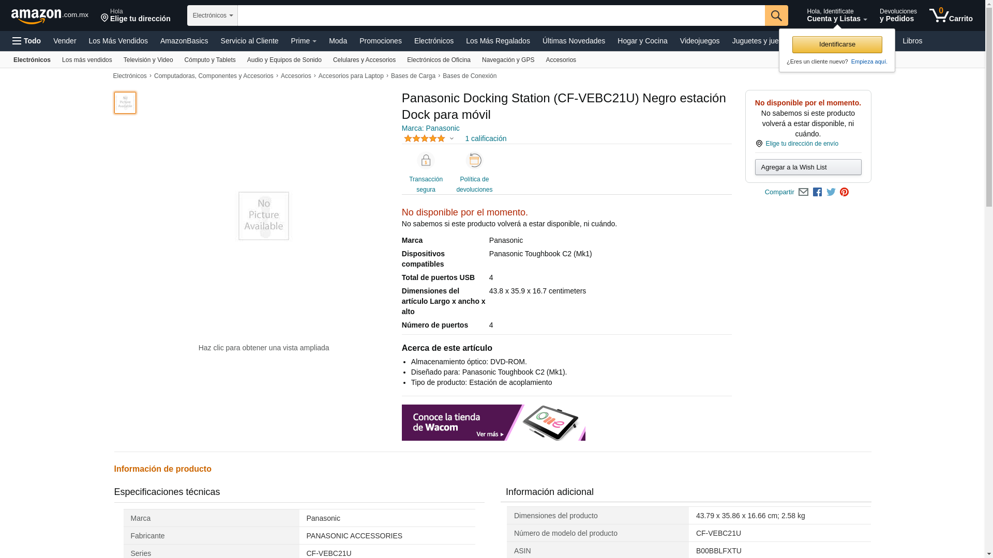Viewport: 993px width, 558px height.
Task: Select the No Picture Available thumbnail
Action: pyautogui.click(x=125, y=103)
